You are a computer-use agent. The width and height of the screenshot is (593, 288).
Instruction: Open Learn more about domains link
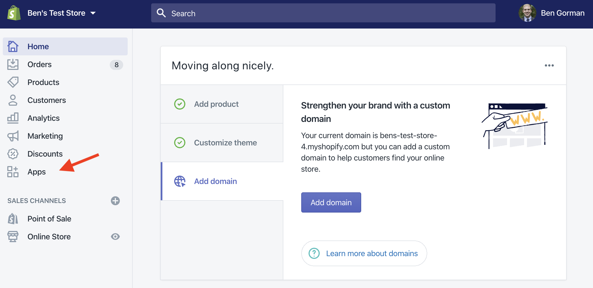pos(372,253)
